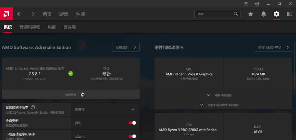Viewport: 296px width, 140px height.
Task: Switch to the 热键 tab
Action: click(x=52, y=27)
